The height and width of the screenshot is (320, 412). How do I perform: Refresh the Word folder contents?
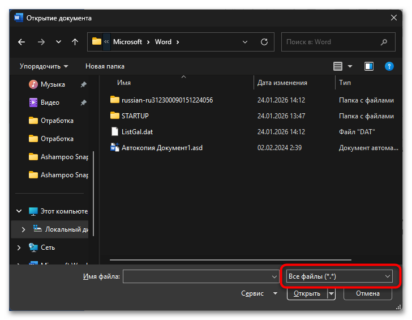click(264, 42)
